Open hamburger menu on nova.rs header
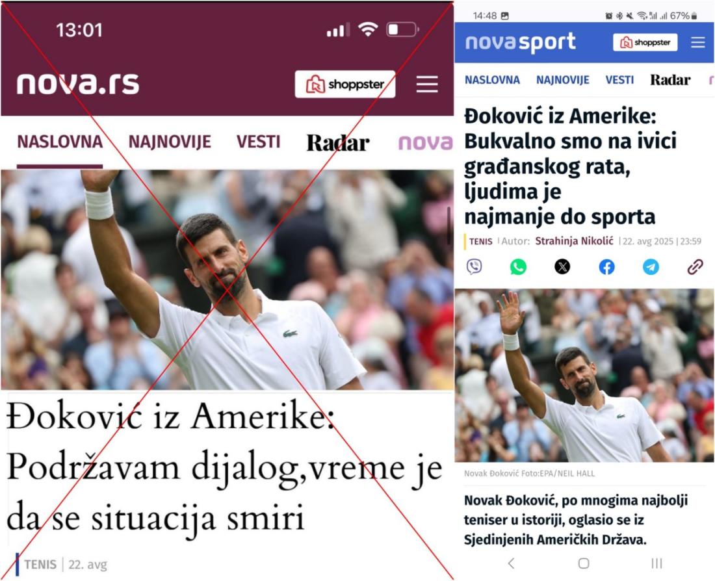 (427, 84)
